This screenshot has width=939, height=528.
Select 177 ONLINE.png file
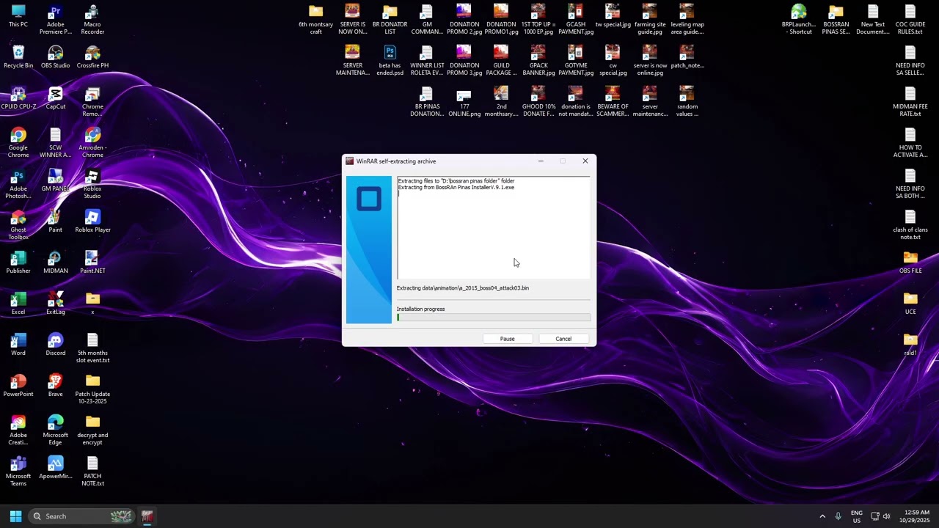click(x=464, y=102)
